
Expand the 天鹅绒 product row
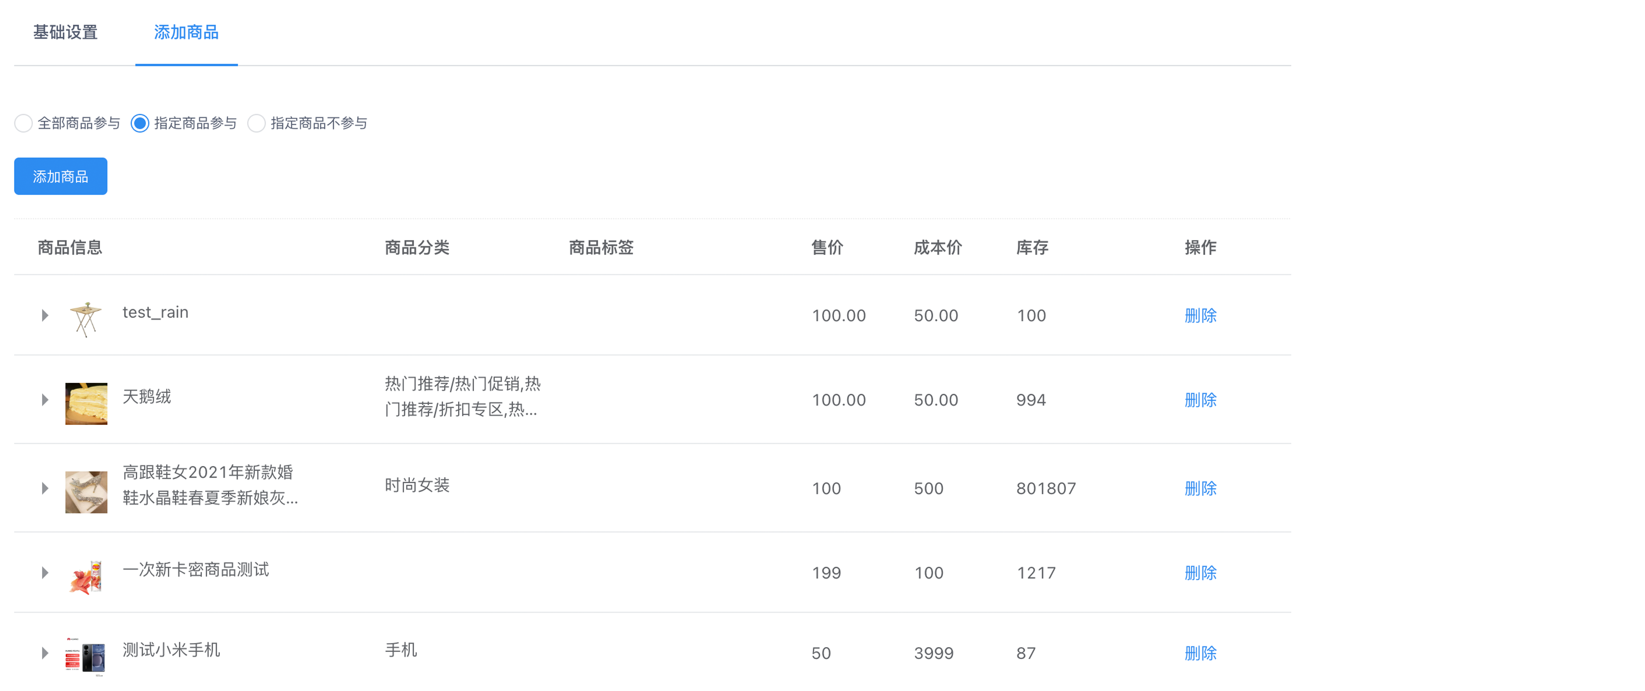tap(44, 399)
